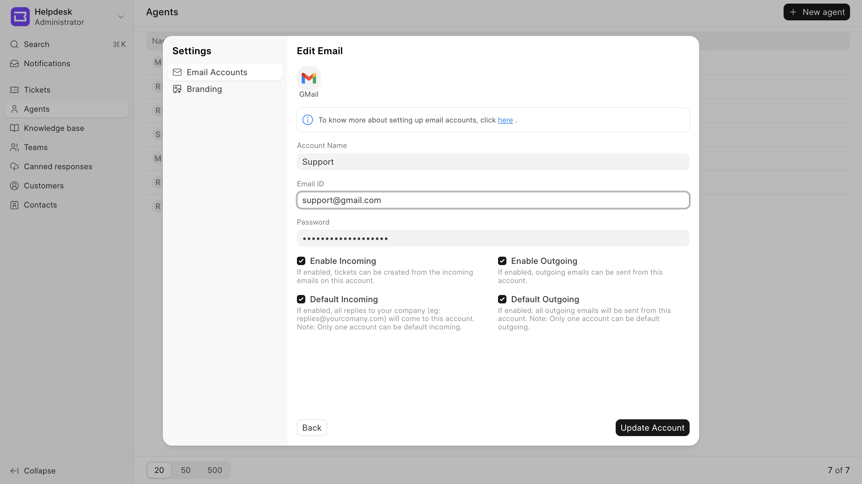
Task: Focus the Account Name field
Action: (493, 162)
